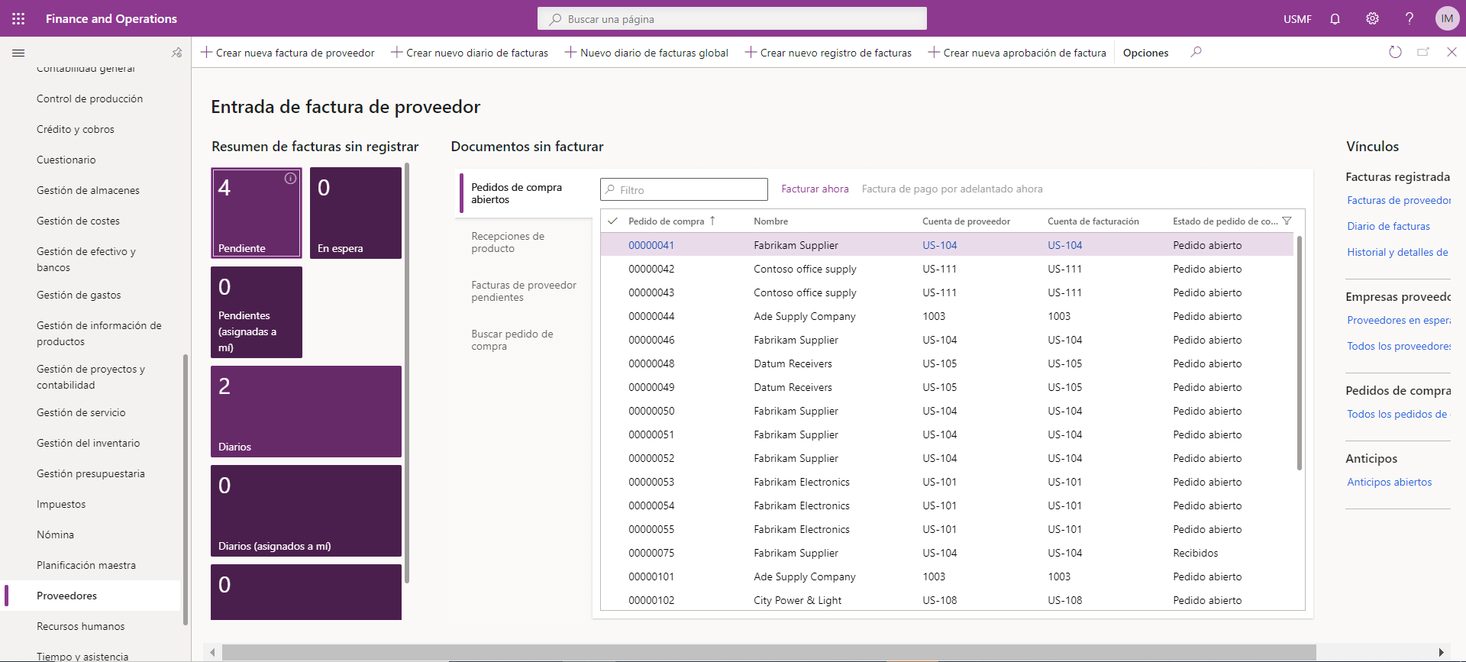Viewport: 1466px width, 662px height.
Task: Toggle sort arrow on Pedido de compra column
Action: (712, 221)
